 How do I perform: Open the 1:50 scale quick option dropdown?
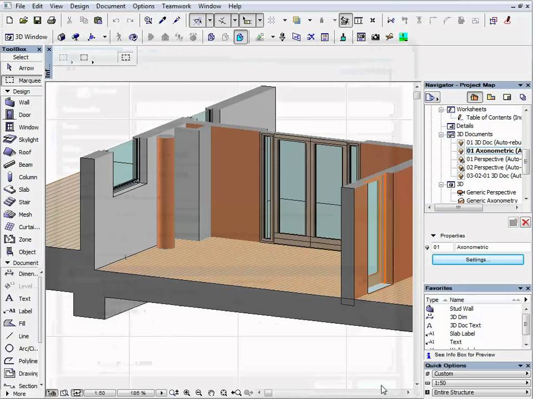tap(481, 383)
